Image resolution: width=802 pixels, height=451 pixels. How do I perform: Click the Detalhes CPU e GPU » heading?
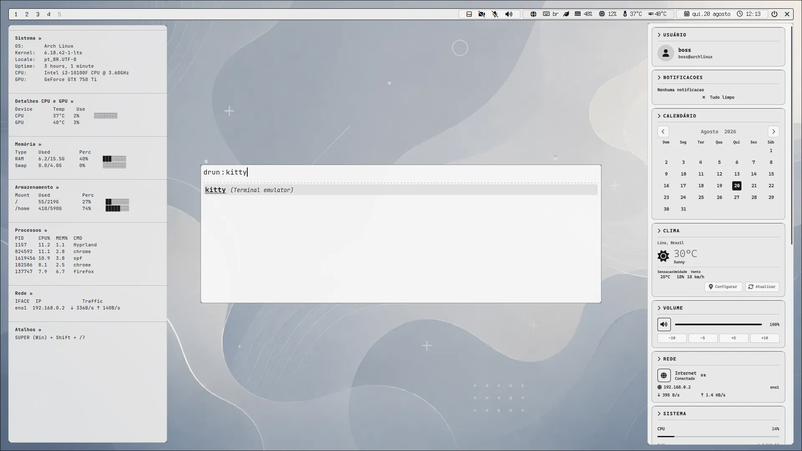(x=44, y=101)
